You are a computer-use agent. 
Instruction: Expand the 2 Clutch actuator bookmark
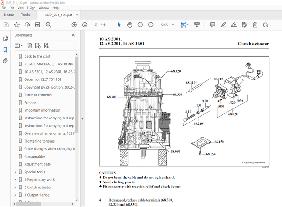(x=15, y=187)
